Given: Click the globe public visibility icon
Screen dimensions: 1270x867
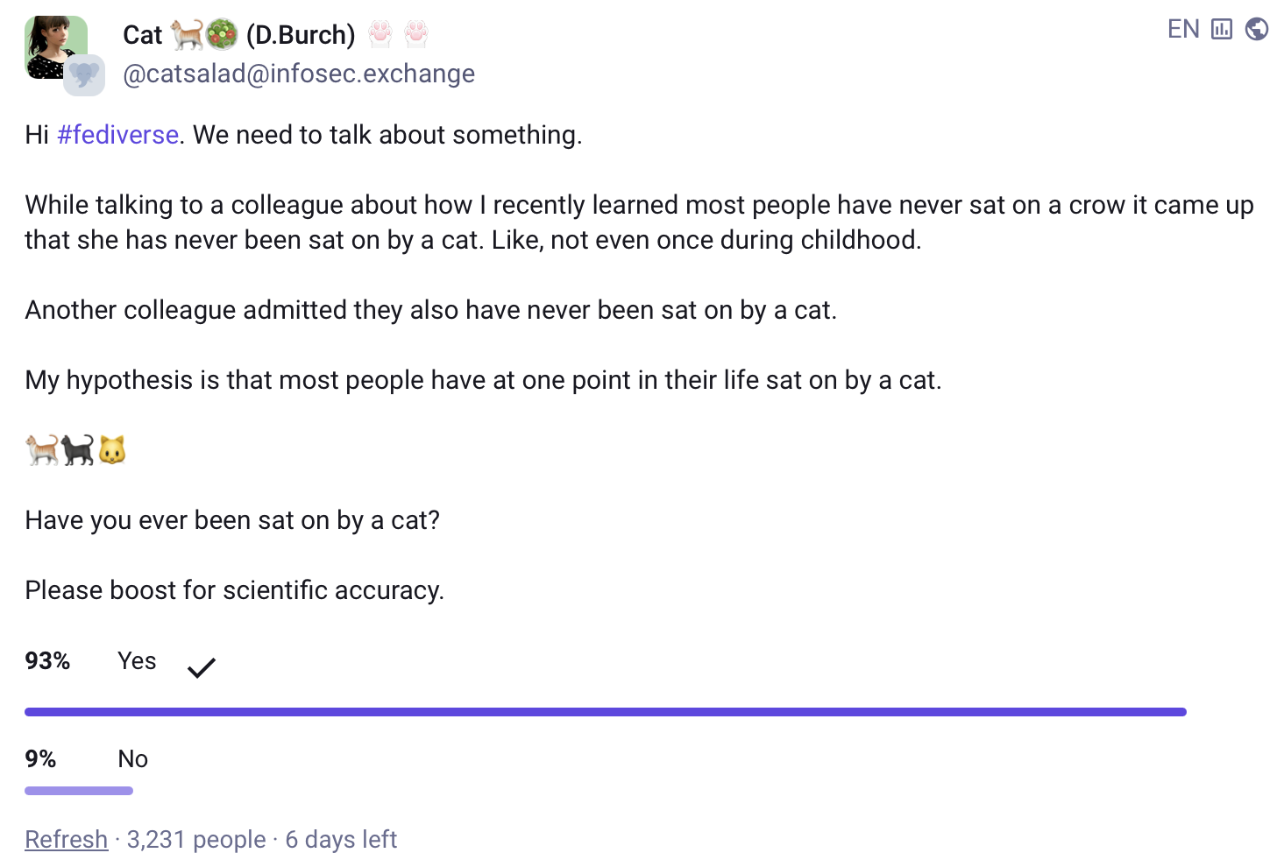Looking at the screenshot, I should click(x=1257, y=30).
